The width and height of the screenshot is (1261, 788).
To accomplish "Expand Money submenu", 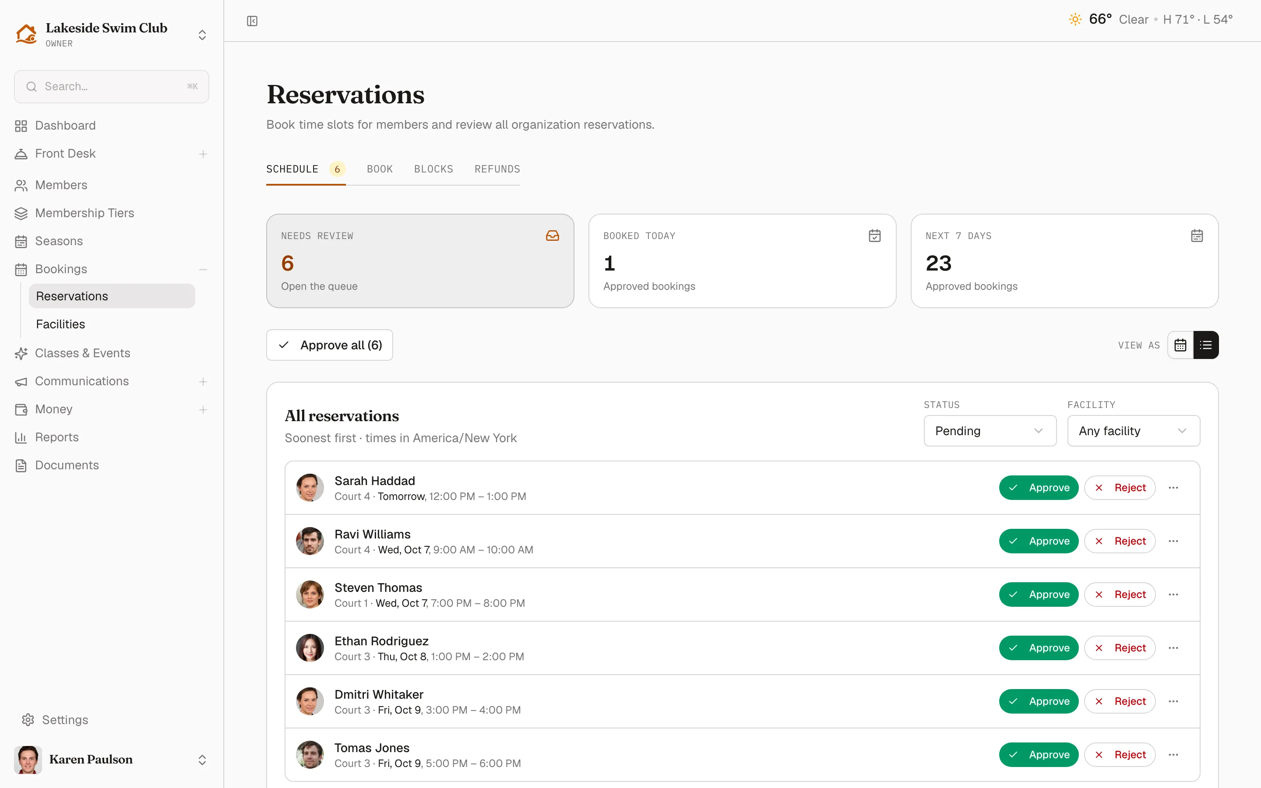I will tap(203, 410).
